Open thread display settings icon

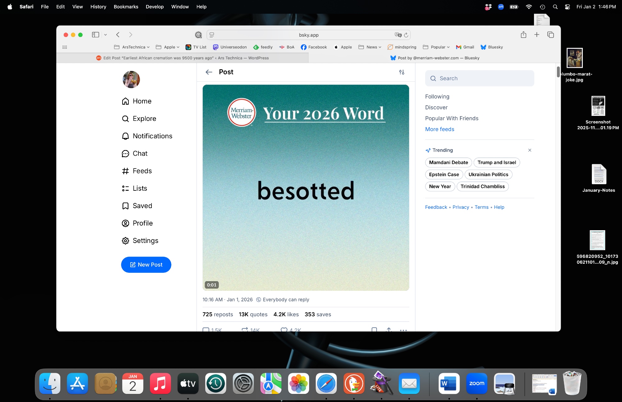402,72
